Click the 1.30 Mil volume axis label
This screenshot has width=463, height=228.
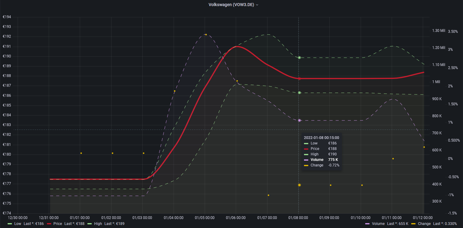(439, 30)
